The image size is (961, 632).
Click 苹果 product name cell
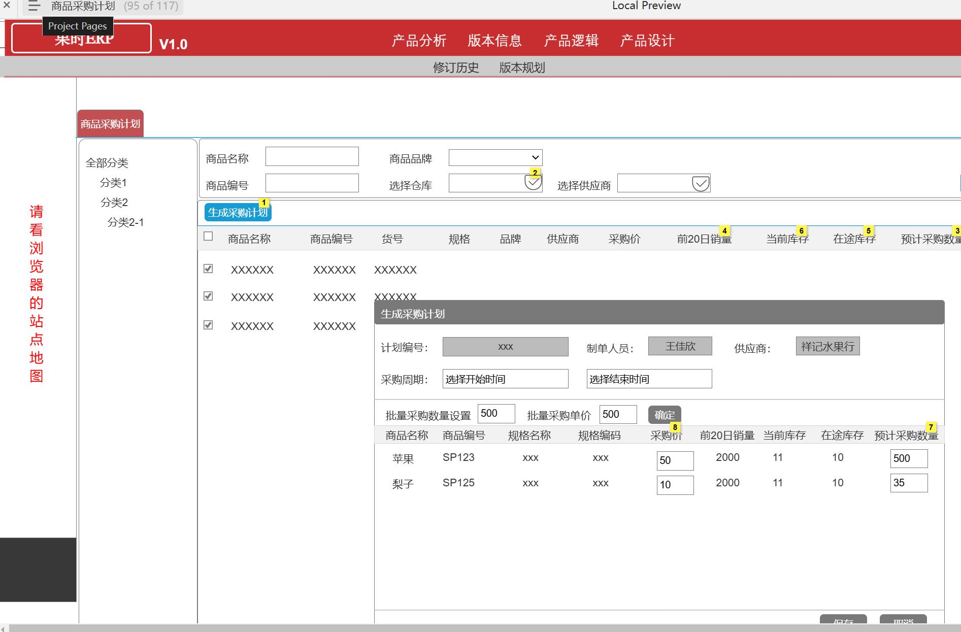point(403,459)
